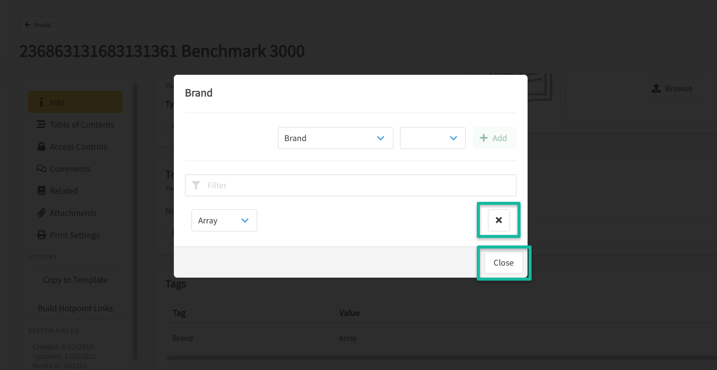Click the Comments speech bubble icon
The height and width of the screenshot is (370, 717).
coord(41,169)
